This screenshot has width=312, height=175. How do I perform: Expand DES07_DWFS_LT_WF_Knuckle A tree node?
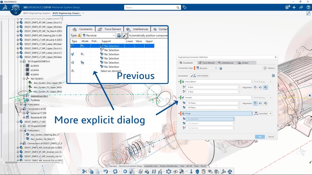(x=18, y=40)
